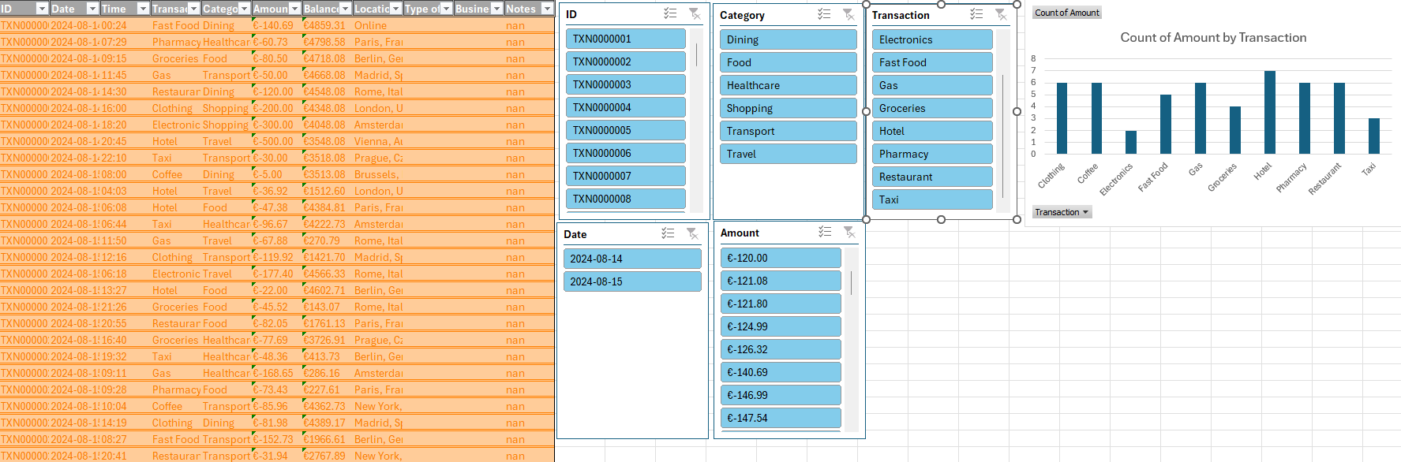Select the cell with balance €4859.31
This screenshot has height=462, width=1401.
(x=328, y=25)
